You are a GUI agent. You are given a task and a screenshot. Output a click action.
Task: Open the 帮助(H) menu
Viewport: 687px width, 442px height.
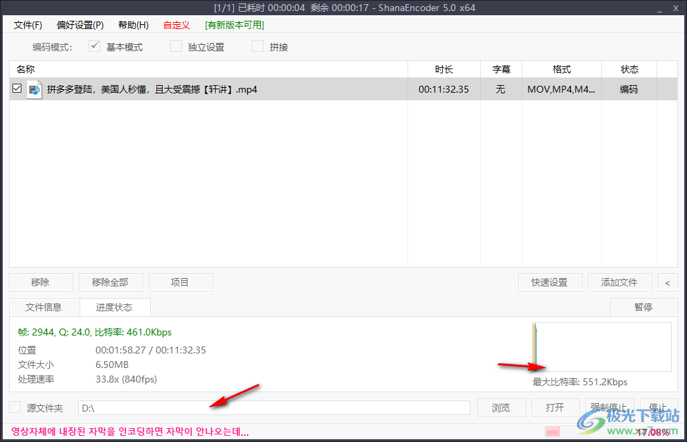pos(134,26)
